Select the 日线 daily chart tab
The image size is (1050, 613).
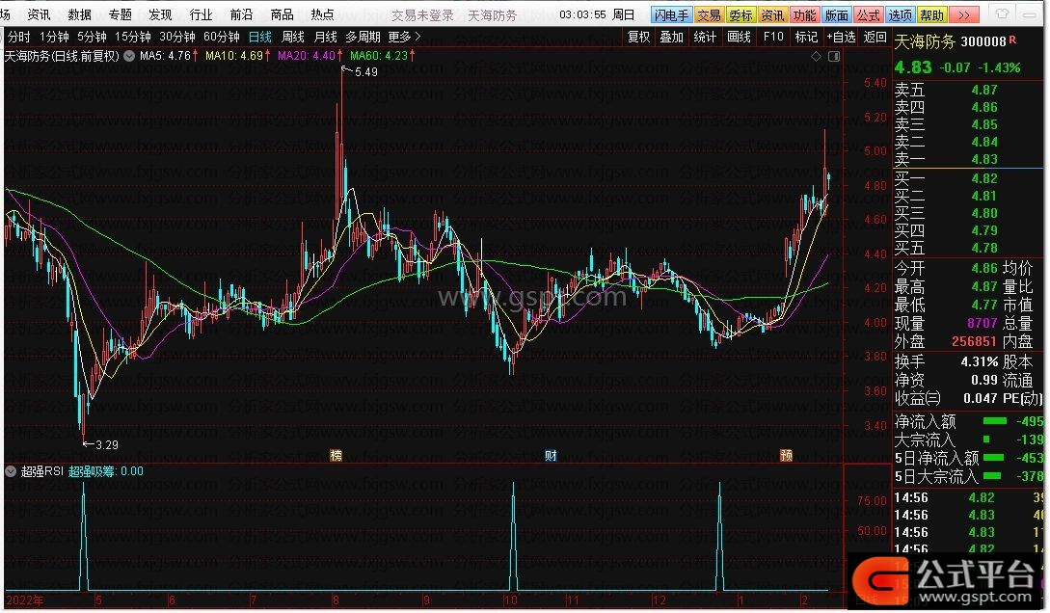pos(260,37)
